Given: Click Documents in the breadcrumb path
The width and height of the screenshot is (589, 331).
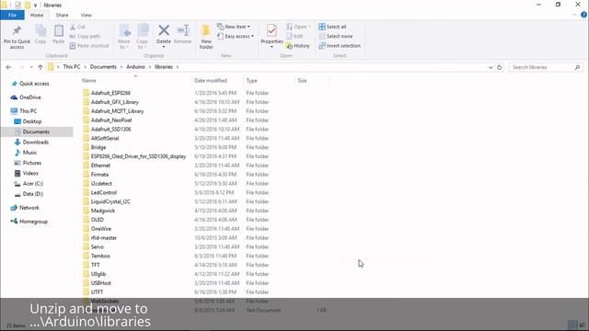Looking at the screenshot, I should pyautogui.click(x=103, y=67).
